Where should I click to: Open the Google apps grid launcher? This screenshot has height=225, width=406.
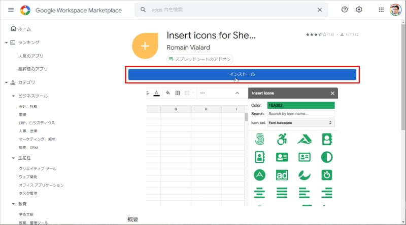[x=381, y=10]
